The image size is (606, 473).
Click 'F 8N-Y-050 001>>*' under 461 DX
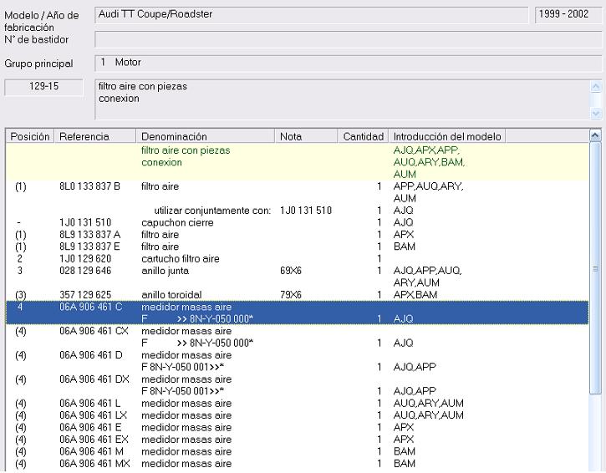(x=182, y=391)
